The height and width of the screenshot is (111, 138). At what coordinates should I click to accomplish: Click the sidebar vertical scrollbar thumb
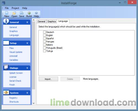[x=34, y=55]
